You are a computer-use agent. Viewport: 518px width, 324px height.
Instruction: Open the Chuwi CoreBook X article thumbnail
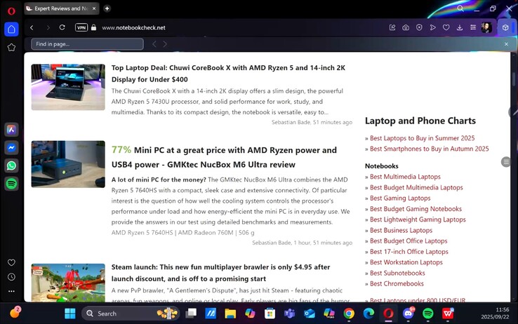click(x=68, y=87)
